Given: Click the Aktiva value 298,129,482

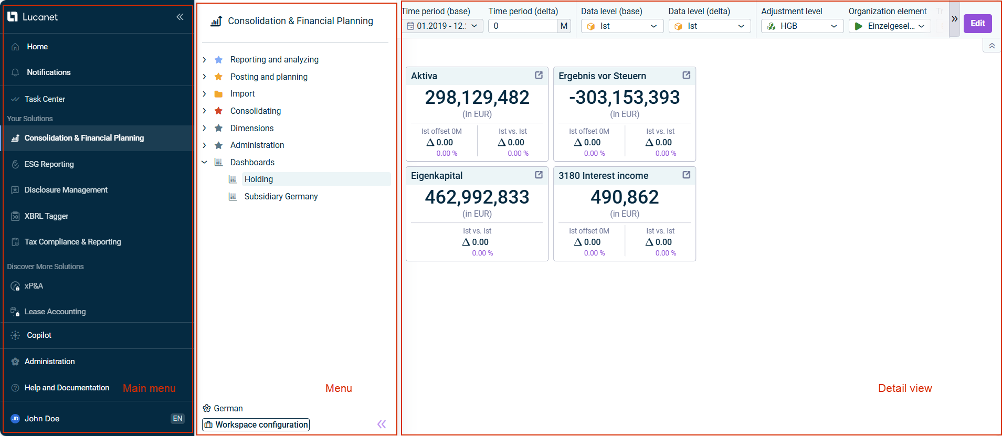Looking at the screenshot, I should click(x=477, y=98).
